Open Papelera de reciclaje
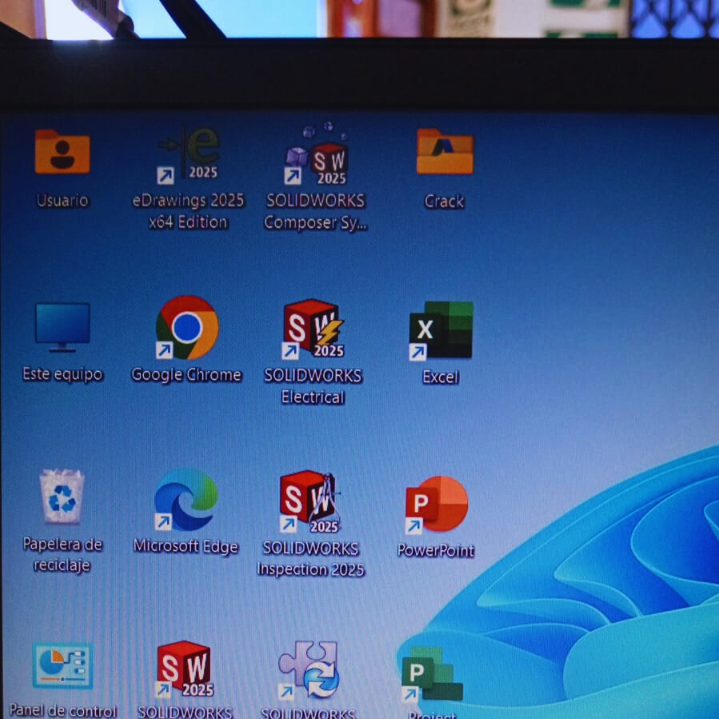This screenshot has width=719, height=719. pyautogui.click(x=62, y=496)
